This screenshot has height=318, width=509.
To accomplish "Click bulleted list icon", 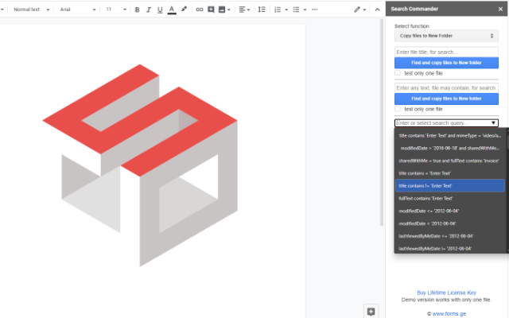I will 296,10.
